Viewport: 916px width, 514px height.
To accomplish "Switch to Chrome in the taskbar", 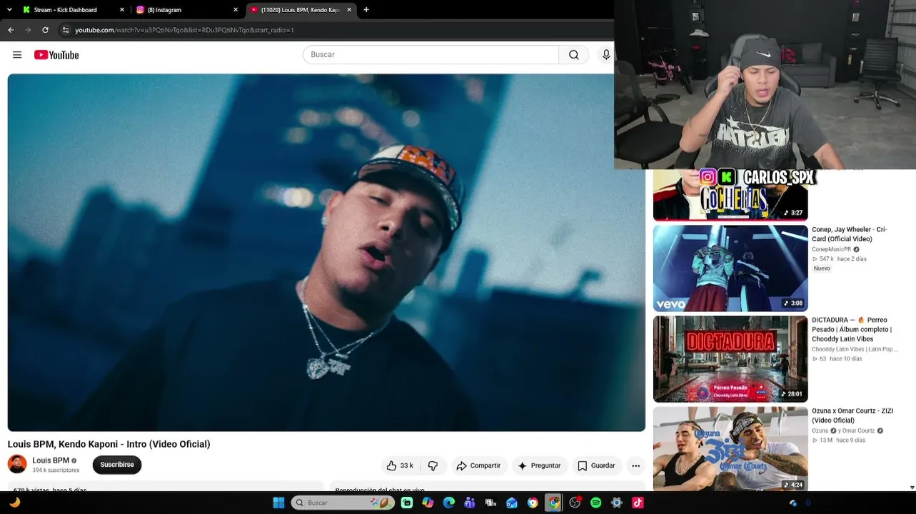I will [x=553, y=503].
